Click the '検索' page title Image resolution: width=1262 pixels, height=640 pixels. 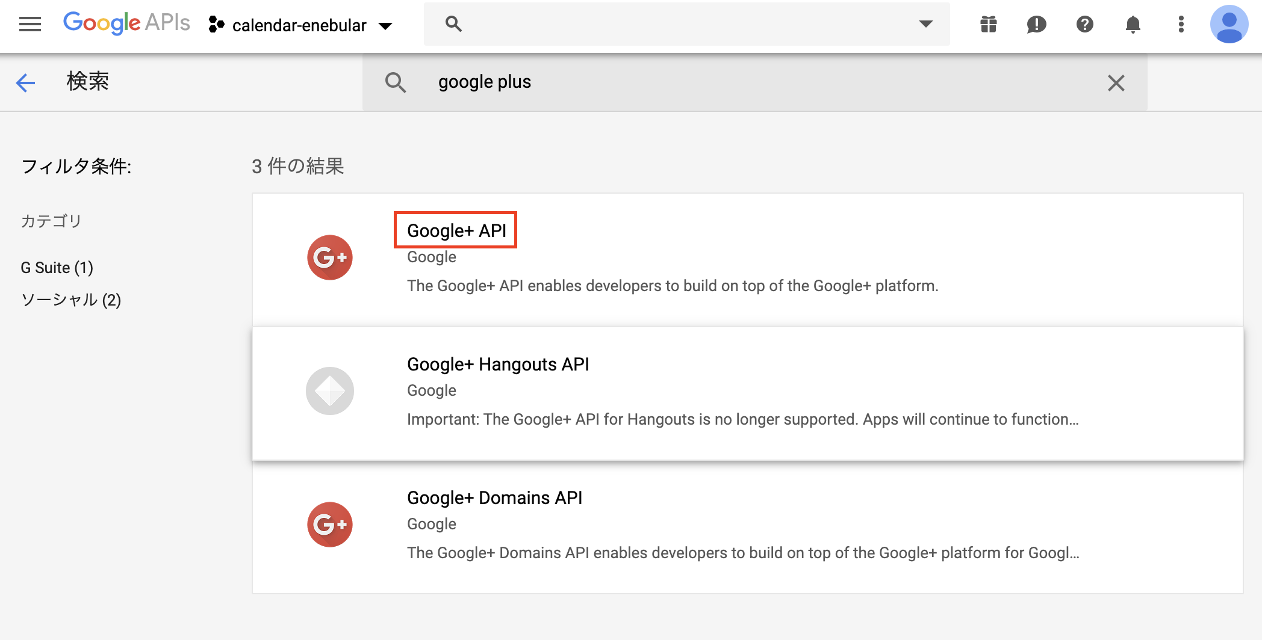88,81
